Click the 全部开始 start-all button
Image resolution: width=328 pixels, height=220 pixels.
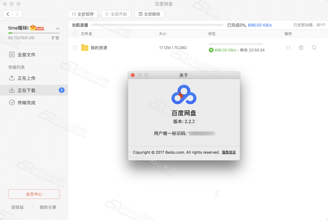click(x=116, y=14)
